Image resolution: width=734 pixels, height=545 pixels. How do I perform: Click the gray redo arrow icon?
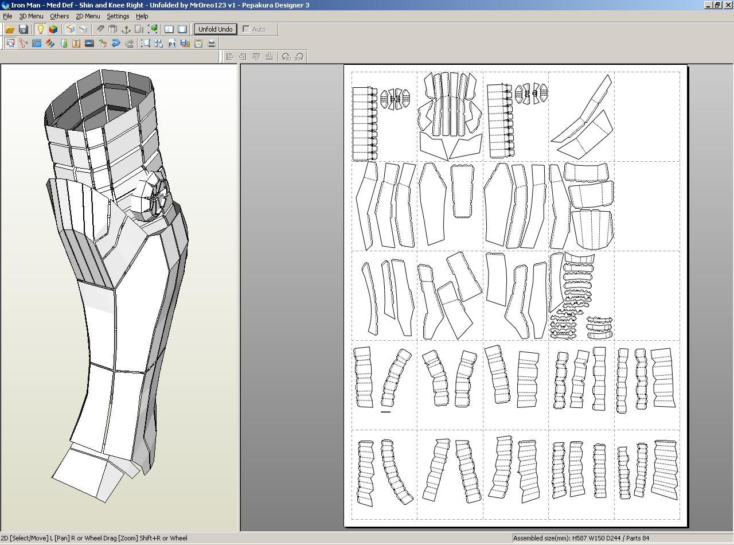click(129, 43)
